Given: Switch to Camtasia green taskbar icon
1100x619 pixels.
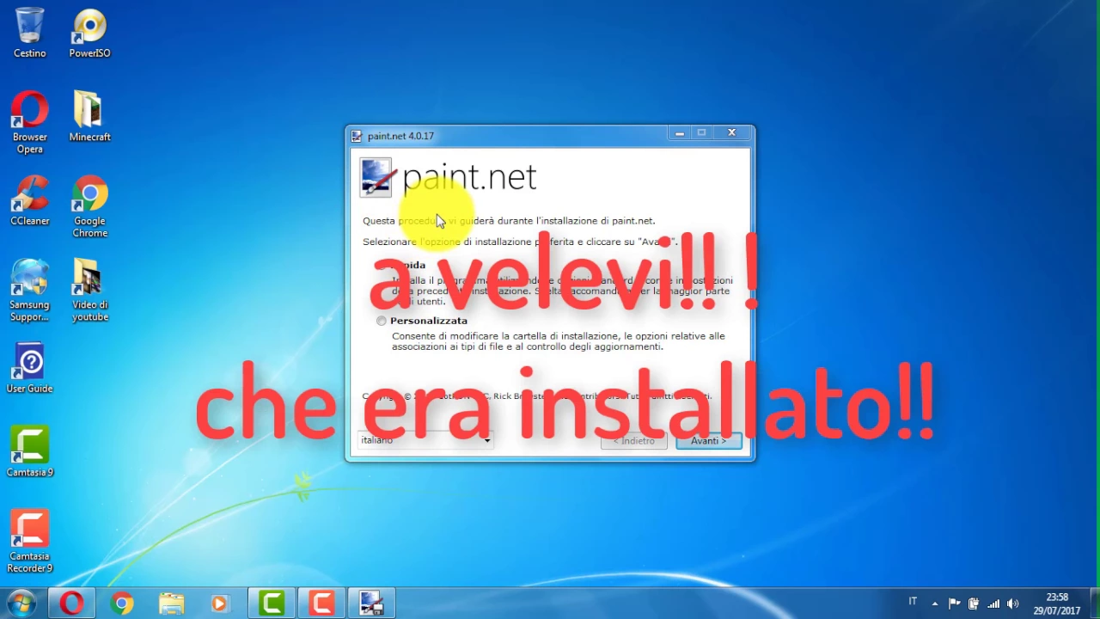Looking at the screenshot, I should click(x=272, y=604).
